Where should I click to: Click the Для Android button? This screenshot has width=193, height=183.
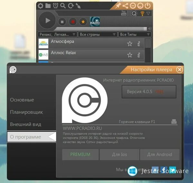[159, 155]
